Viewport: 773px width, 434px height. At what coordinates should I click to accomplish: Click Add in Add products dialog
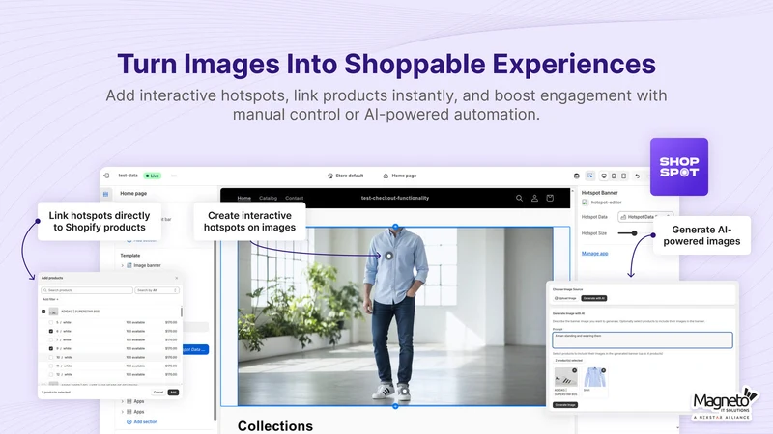(173, 393)
